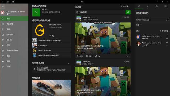
Task: Switch to the messages tab
Action: (157, 6)
